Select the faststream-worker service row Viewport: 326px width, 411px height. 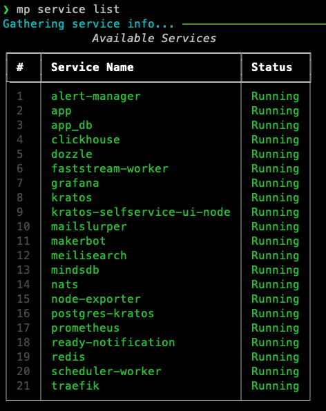point(158,168)
